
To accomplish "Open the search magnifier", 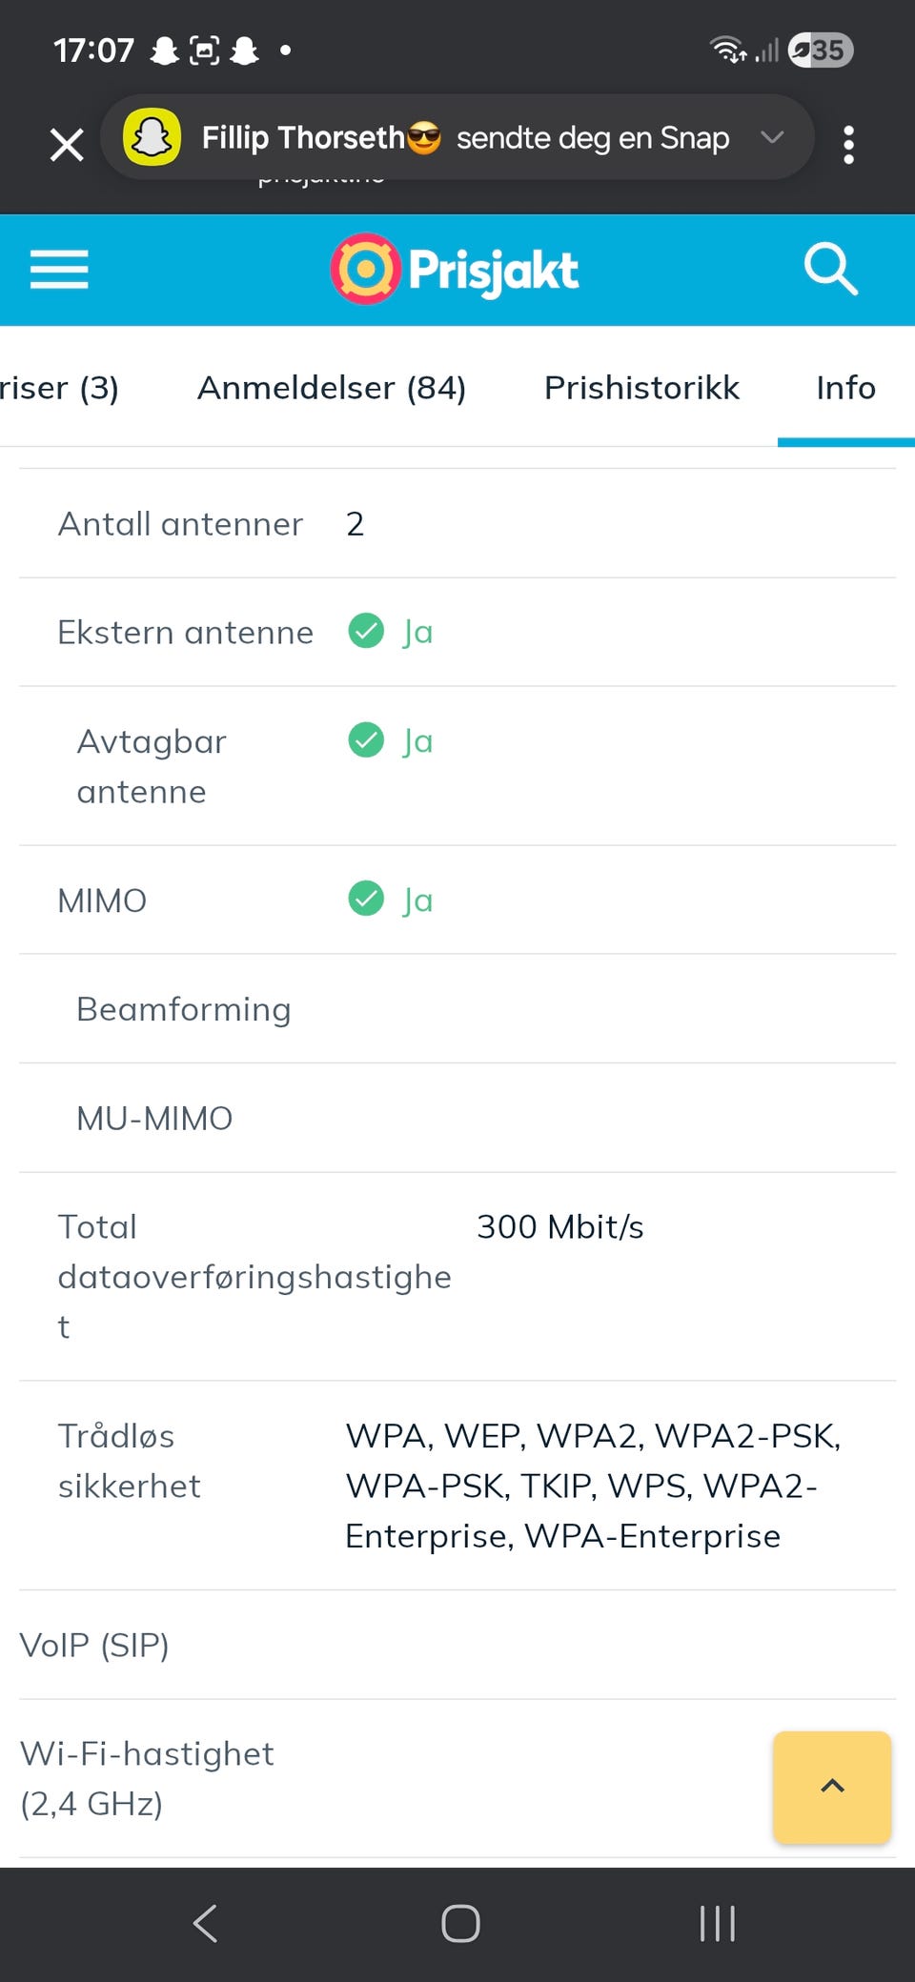I will tap(830, 270).
